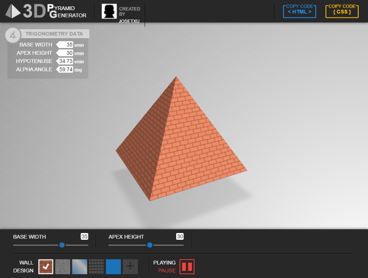The width and height of the screenshot is (368, 278).
Task: Select the gray noise wall texture
Action: [63, 267]
